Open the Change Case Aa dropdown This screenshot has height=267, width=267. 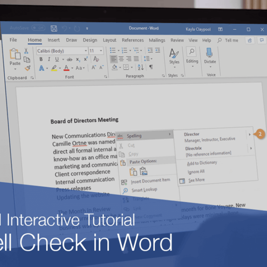[80, 68]
